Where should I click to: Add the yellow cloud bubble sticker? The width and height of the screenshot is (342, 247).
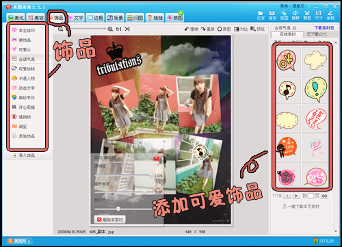315,61
